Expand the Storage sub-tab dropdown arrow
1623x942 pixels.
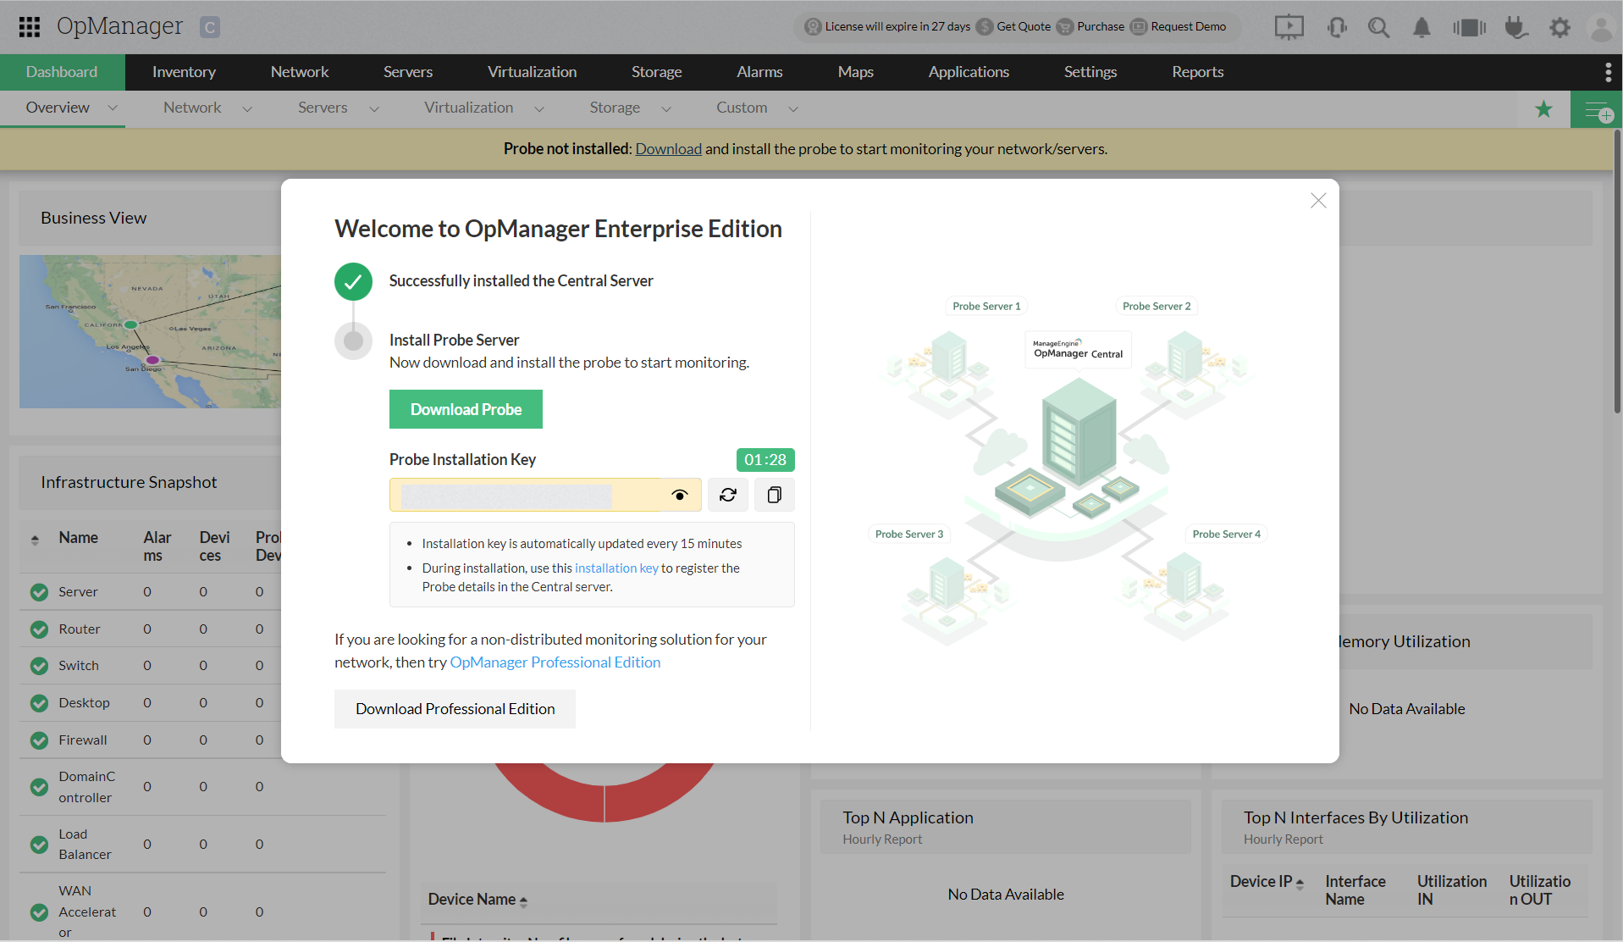(666, 108)
